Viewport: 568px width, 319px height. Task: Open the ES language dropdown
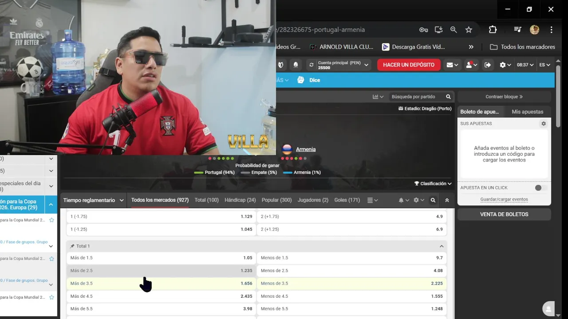(544, 65)
